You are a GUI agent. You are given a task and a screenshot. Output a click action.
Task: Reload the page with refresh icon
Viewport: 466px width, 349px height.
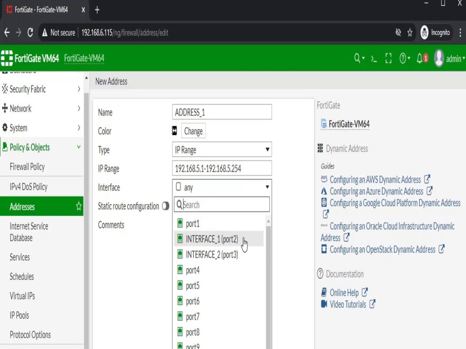click(x=30, y=33)
